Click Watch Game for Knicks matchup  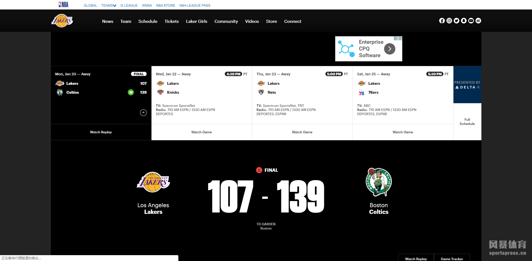tap(202, 132)
